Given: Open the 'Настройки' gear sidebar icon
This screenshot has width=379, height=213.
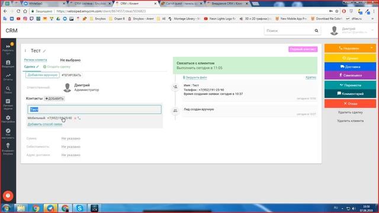Looking at the screenshot, I should [8, 119].
